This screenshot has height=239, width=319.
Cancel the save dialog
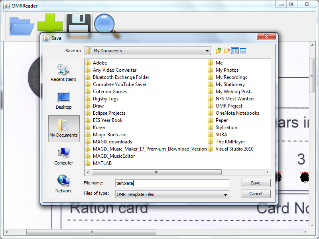(x=256, y=194)
